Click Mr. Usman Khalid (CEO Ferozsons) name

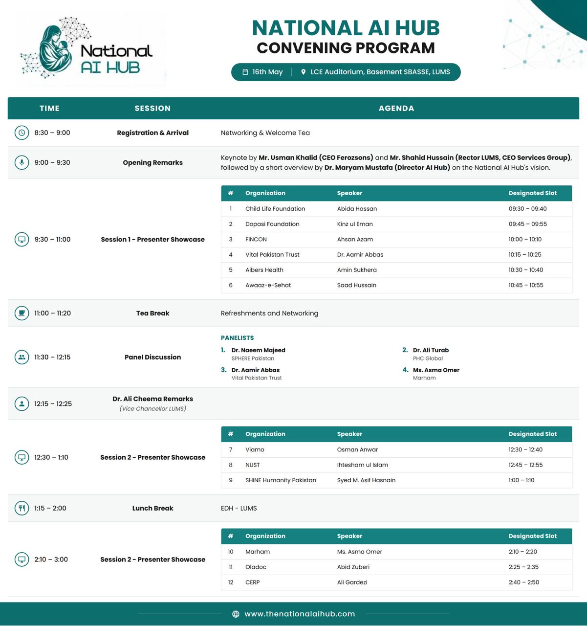[316, 157]
